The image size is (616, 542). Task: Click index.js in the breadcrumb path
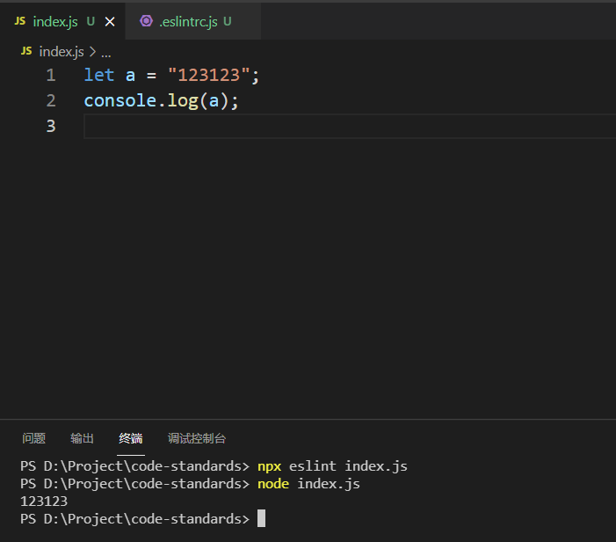(62, 52)
